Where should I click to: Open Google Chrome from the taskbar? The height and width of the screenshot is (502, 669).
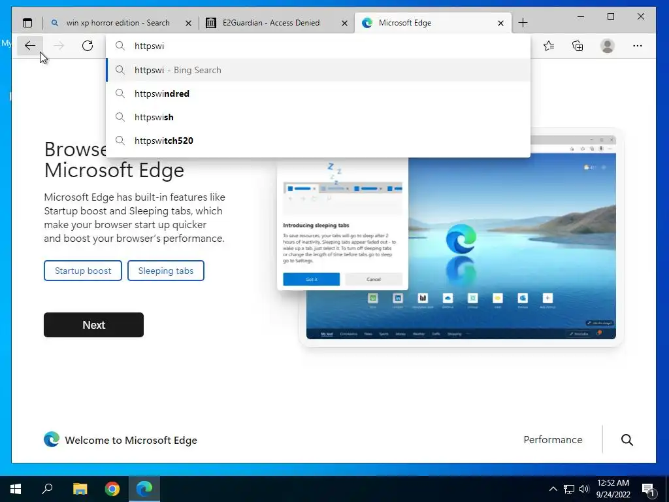(112, 489)
